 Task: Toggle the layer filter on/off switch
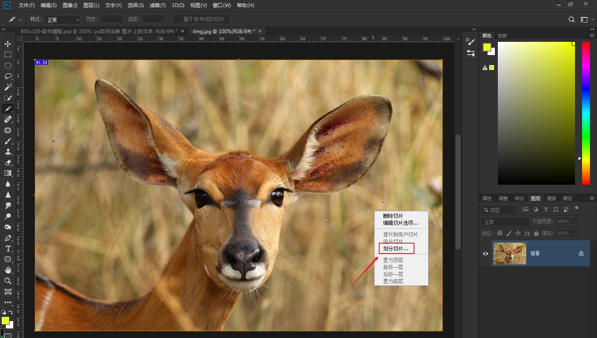point(576,209)
